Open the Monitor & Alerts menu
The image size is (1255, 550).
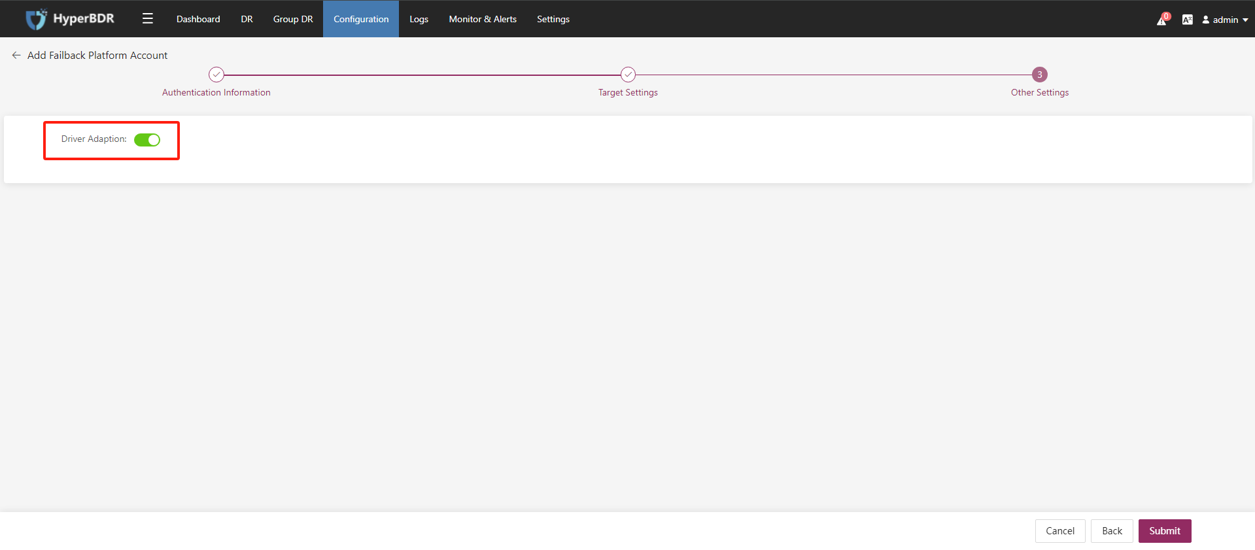click(483, 19)
